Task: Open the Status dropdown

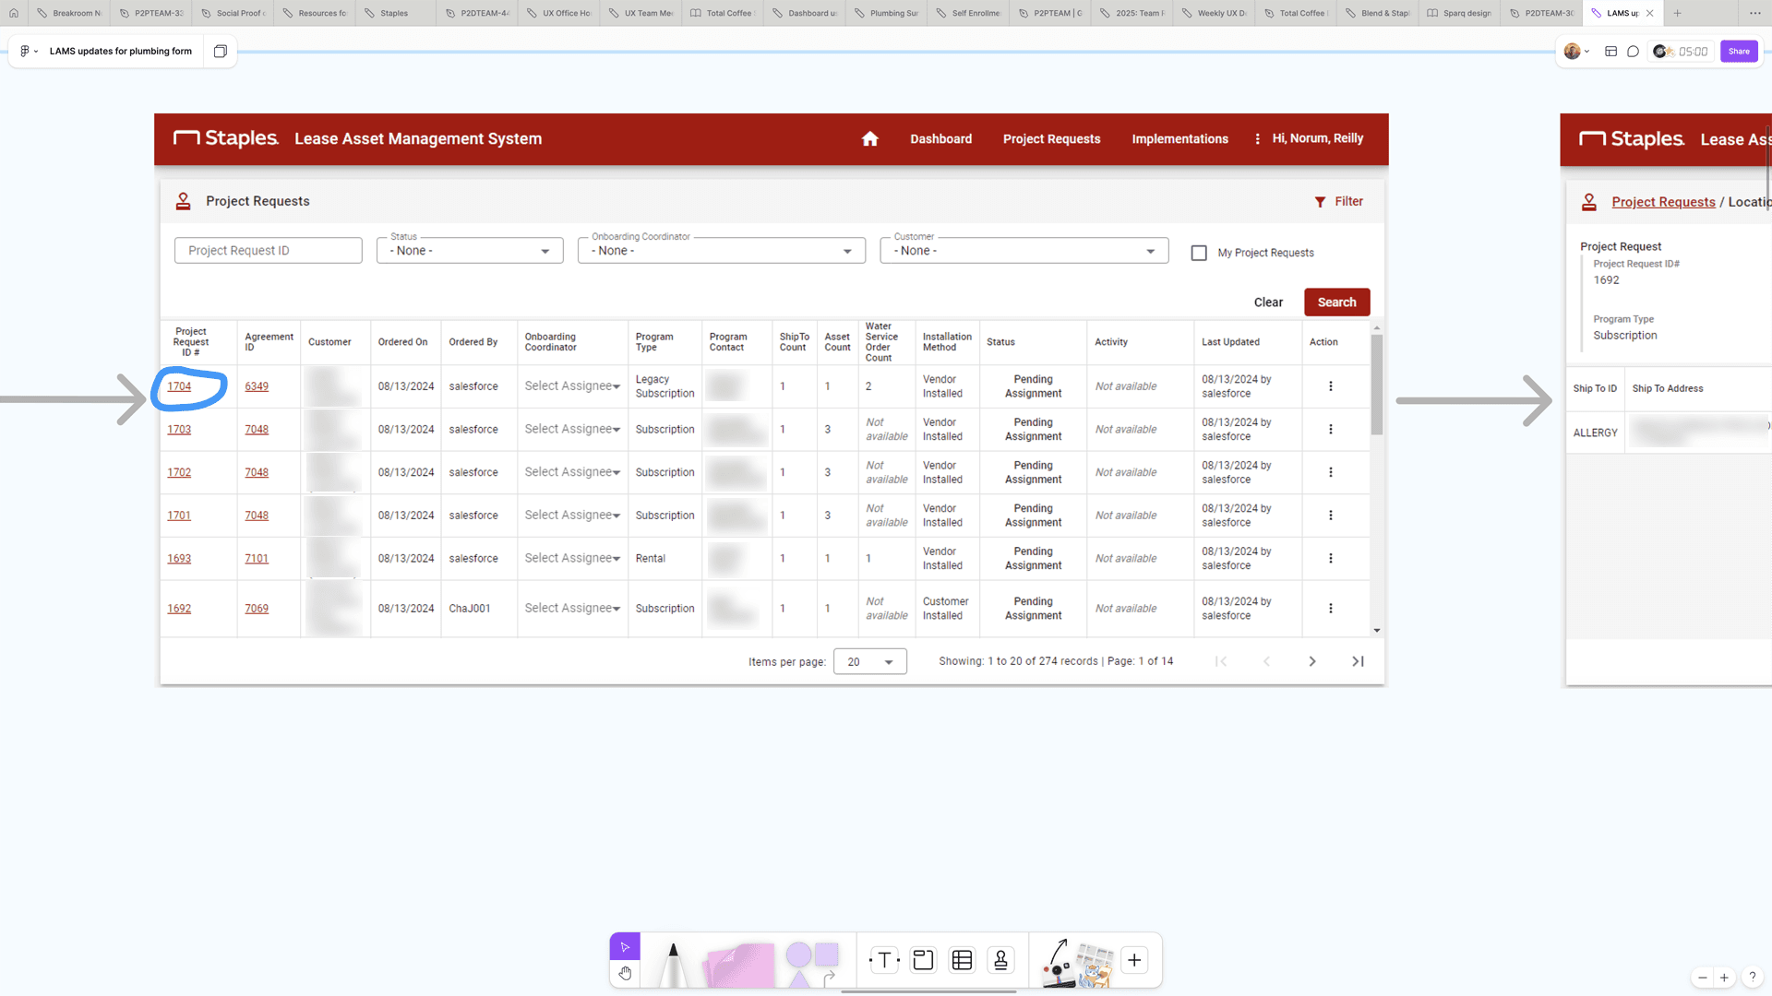Action: [x=470, y=251]
